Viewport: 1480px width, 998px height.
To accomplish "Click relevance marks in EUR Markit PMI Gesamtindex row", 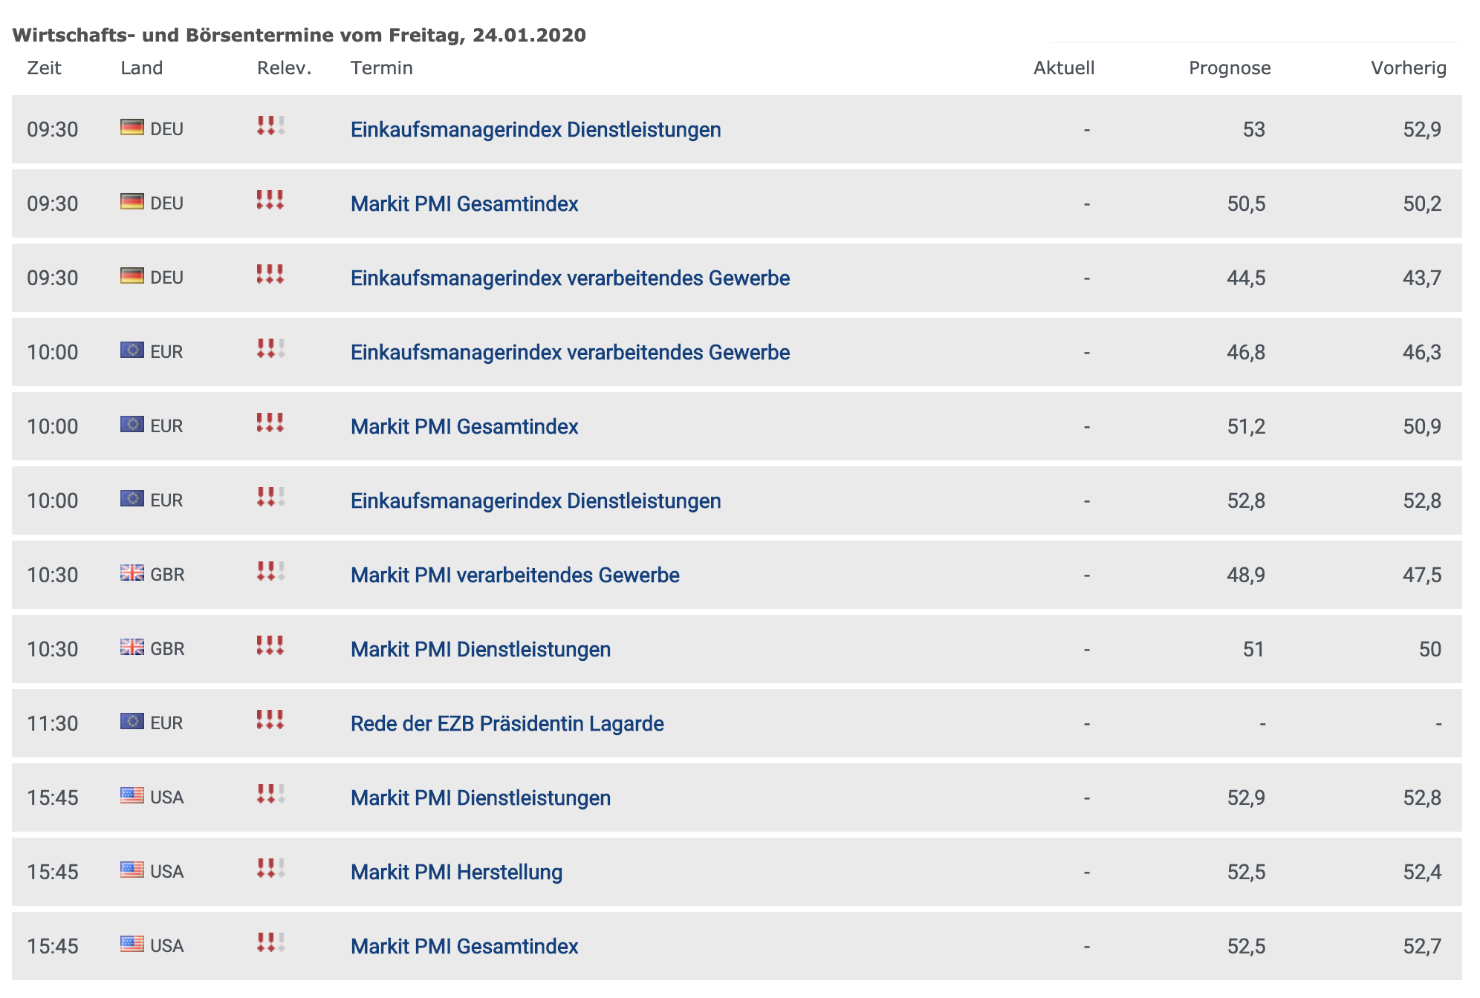I will pyautogui.click(x=271, y=423).
